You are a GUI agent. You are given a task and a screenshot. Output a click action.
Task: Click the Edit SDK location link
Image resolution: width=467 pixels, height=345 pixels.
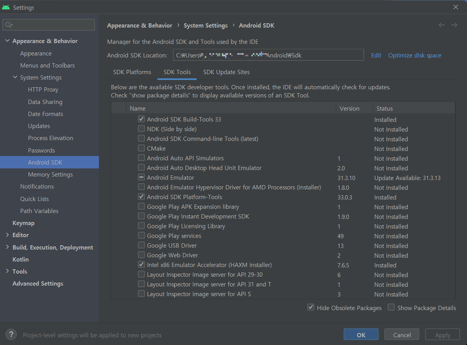pos(376,55)
